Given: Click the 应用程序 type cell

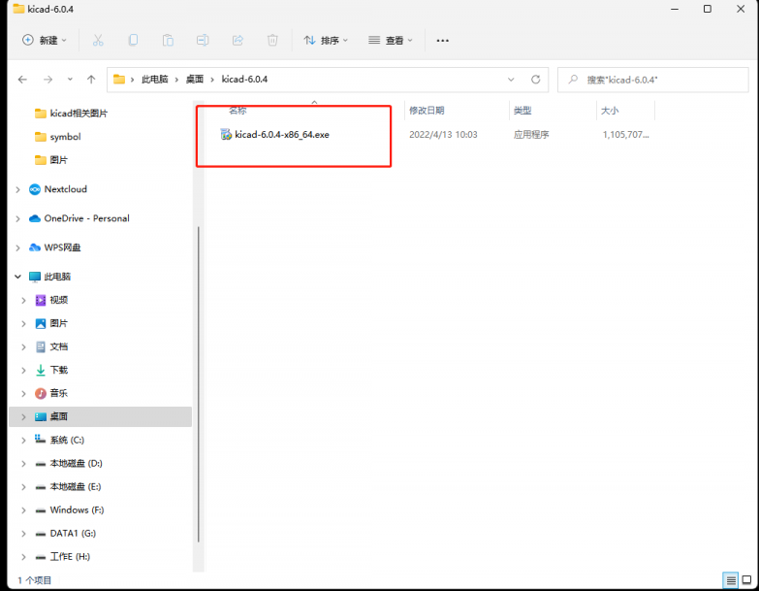Looking at the screenshot, I should [531, 135].
